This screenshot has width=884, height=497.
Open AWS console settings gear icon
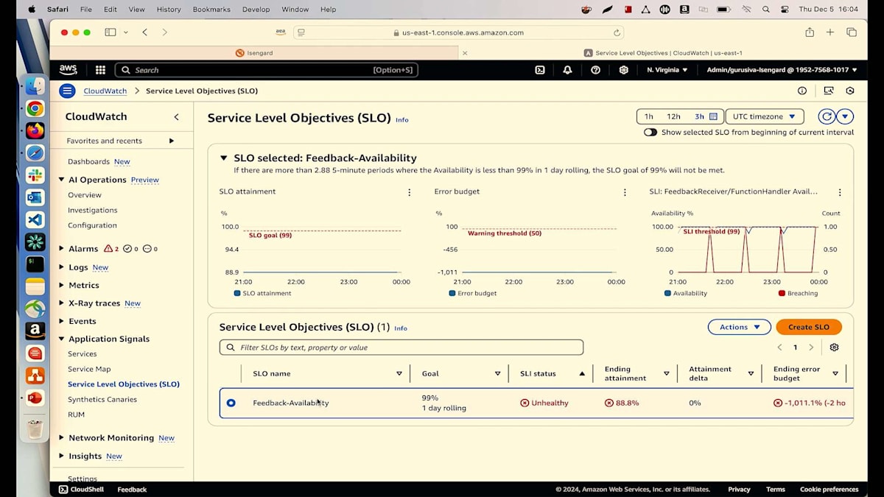[623, 70]
